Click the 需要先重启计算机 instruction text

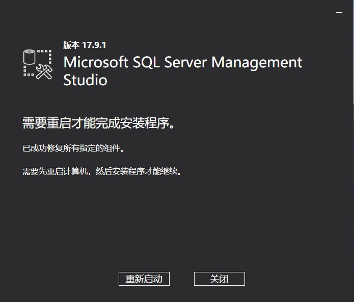pyautogui.click(x=55, y=171)
